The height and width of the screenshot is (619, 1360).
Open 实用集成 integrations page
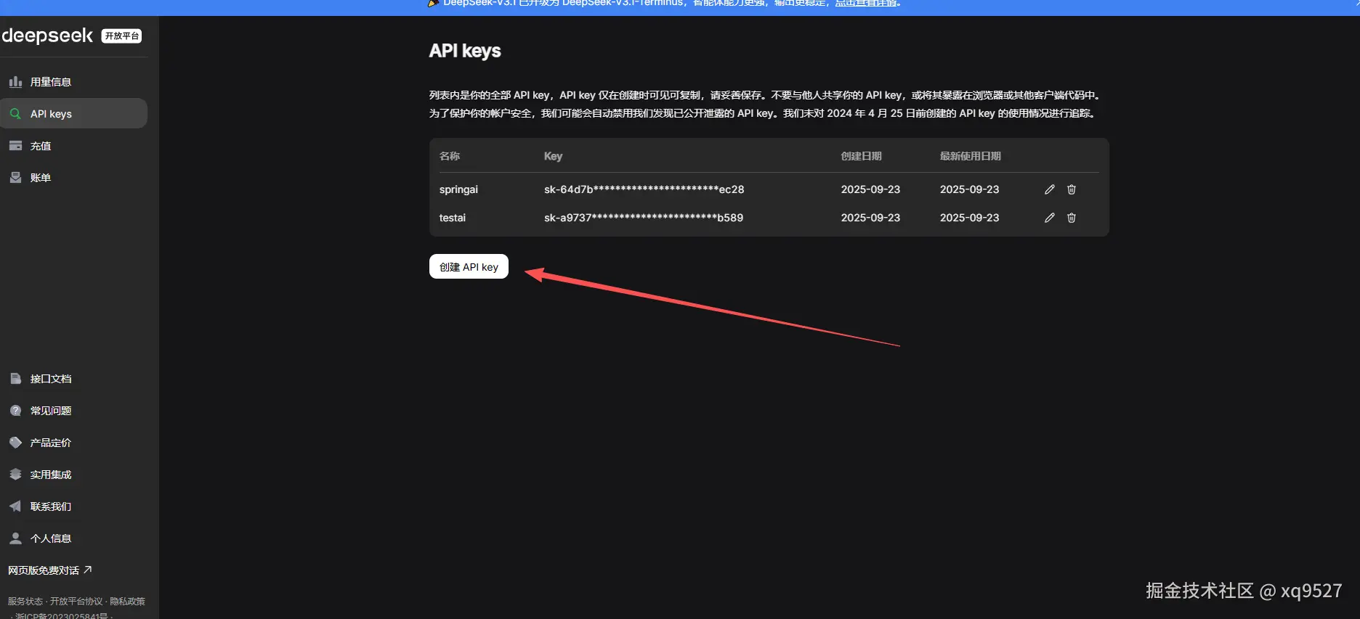(x=73, y=475)
